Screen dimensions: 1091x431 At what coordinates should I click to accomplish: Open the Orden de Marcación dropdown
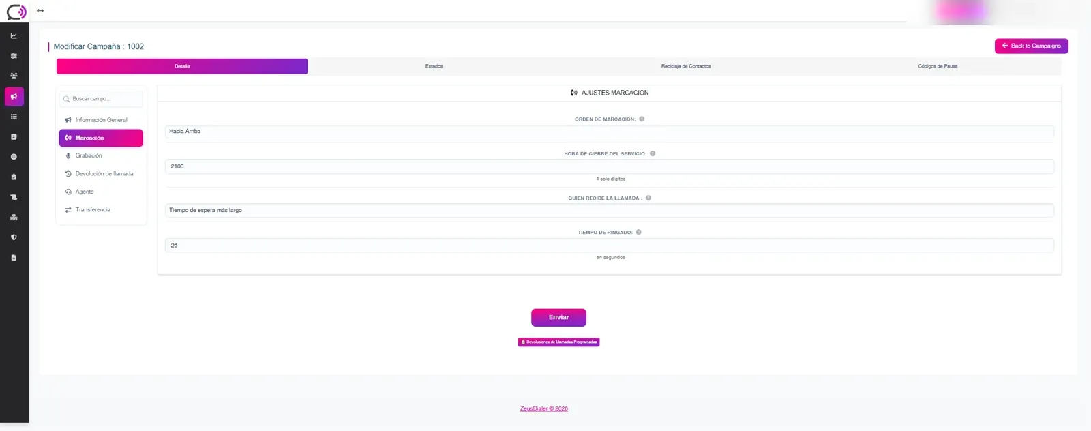click(610, 132)
